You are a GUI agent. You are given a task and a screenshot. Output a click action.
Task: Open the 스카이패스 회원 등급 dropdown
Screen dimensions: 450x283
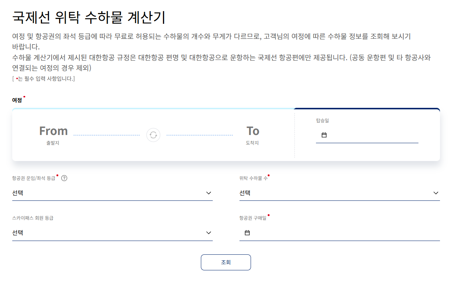(111, 232)
